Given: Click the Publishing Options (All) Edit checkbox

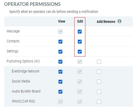Looking at the screenshot, I should pos(80,62).
